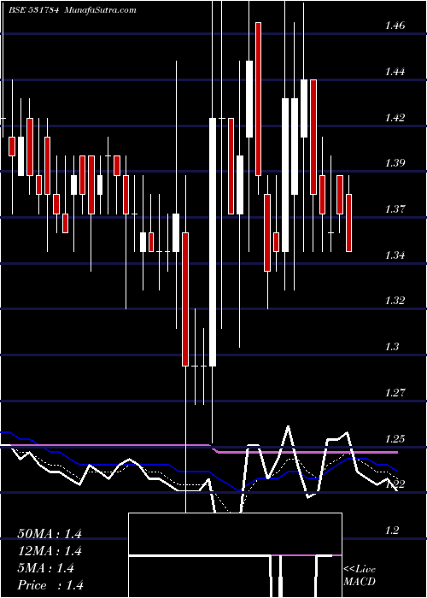Click inside the MACD inset panel

click(x=235, y=555)
